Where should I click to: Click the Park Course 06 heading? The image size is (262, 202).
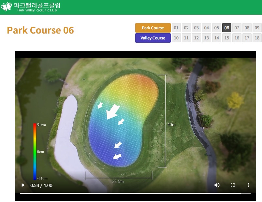coord(40,30)
